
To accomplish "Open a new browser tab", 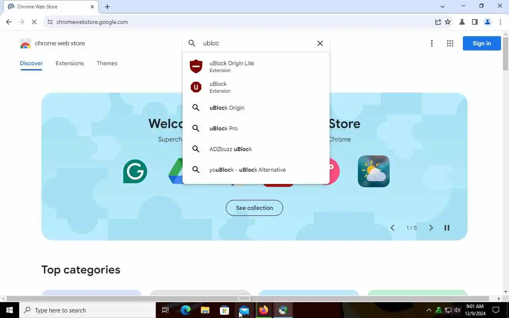I will [107, 7].
